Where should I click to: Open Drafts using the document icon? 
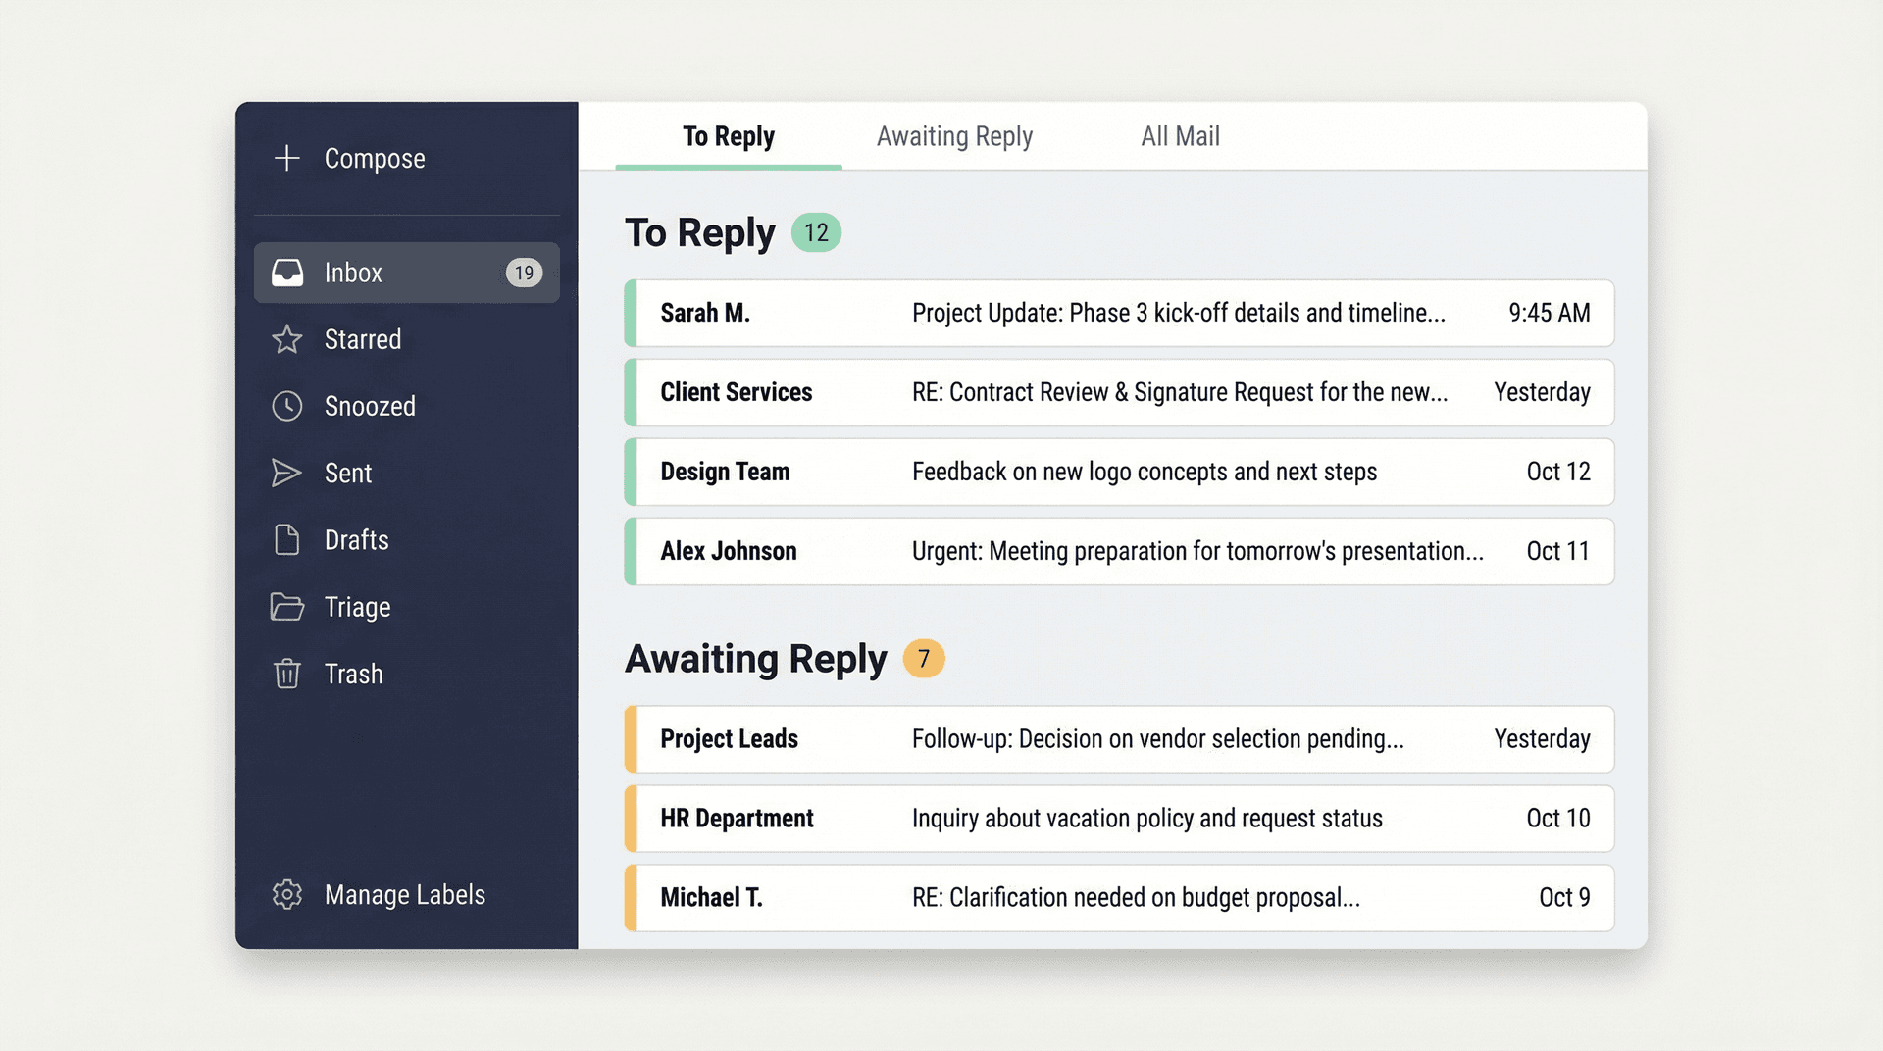click(x=287, y=539)
